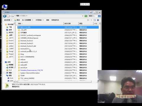142x106 pixels.
Task: Click the Open button in toolbar
Action: click(x=17, y=20)
